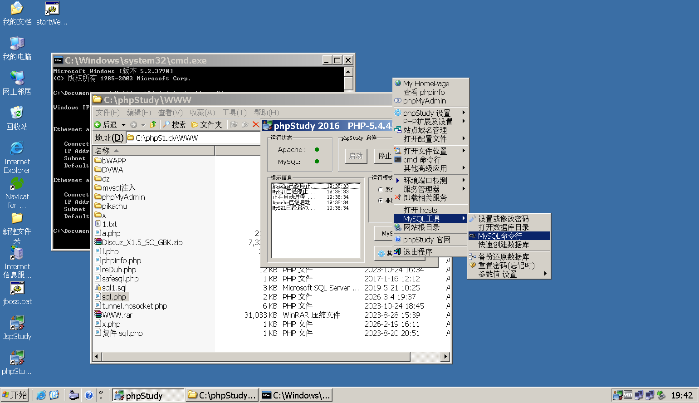This screenshot has width=699, height=403.
Task: Click the taskbar clock showing 19:42
Action: [682, 395]
